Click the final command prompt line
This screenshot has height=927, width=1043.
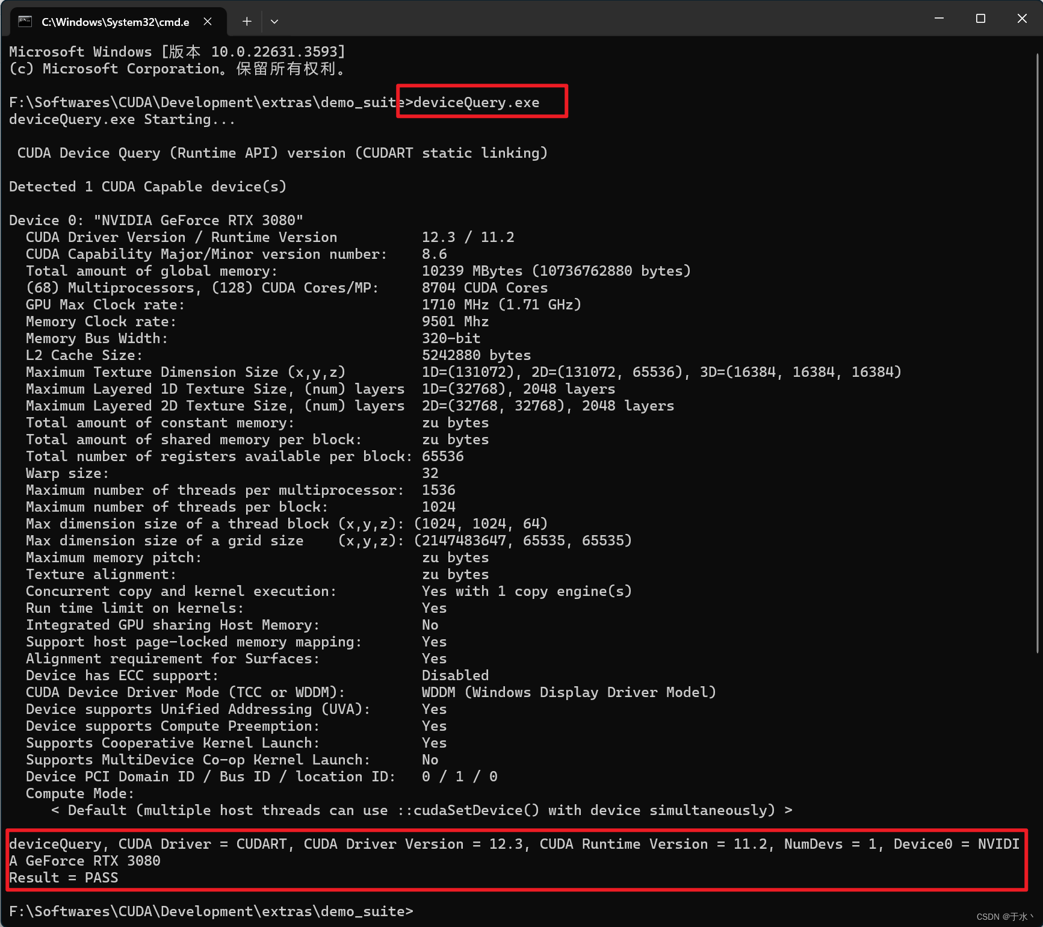[211, 911]
